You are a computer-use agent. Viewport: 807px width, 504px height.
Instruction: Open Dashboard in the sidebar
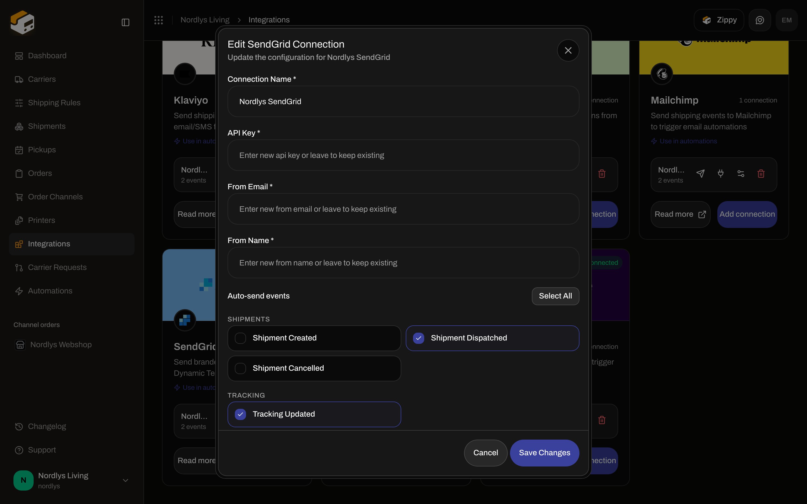click(72, 56)
